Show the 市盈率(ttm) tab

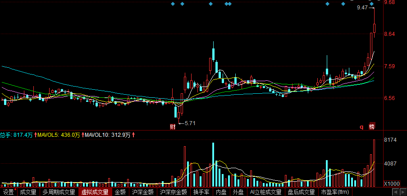click(x=335, y=192)
